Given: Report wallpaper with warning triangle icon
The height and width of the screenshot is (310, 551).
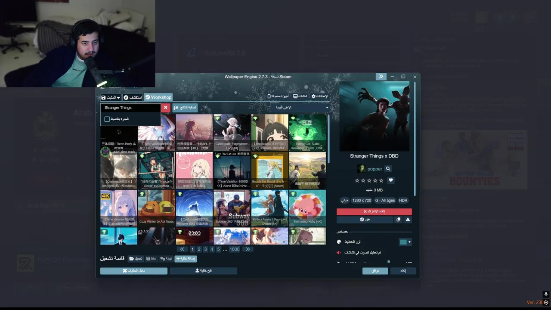Looking at the screenshot, I should (408, 220).
